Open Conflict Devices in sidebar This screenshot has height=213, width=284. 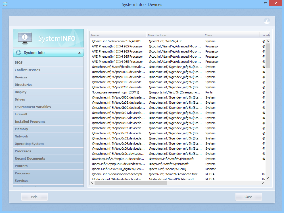(x=48, y=70)
